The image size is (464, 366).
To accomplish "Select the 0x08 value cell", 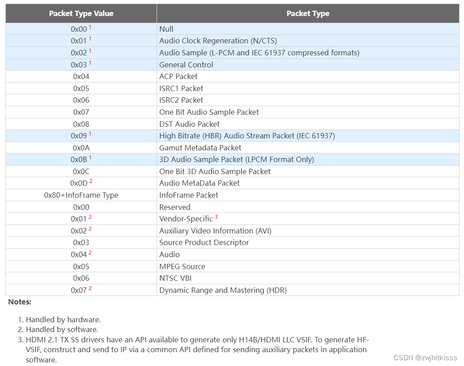I will pyautogui.click(x=81, y=124).
